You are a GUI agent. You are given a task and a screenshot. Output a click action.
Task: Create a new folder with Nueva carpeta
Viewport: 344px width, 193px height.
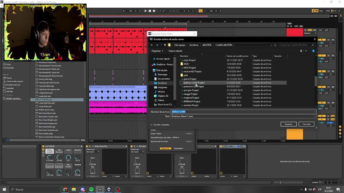(x=175, y=51)
